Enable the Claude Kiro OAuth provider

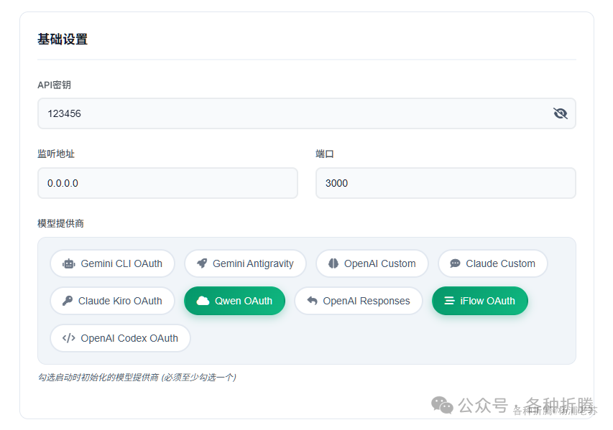tap(112, 301)
